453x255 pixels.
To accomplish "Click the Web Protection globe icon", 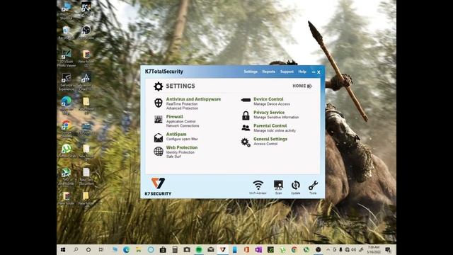I will tap(159, 151).
